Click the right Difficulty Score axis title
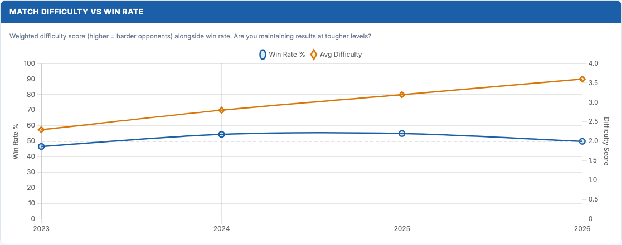Viewport: 622px width, 245px height. point(606,141)
